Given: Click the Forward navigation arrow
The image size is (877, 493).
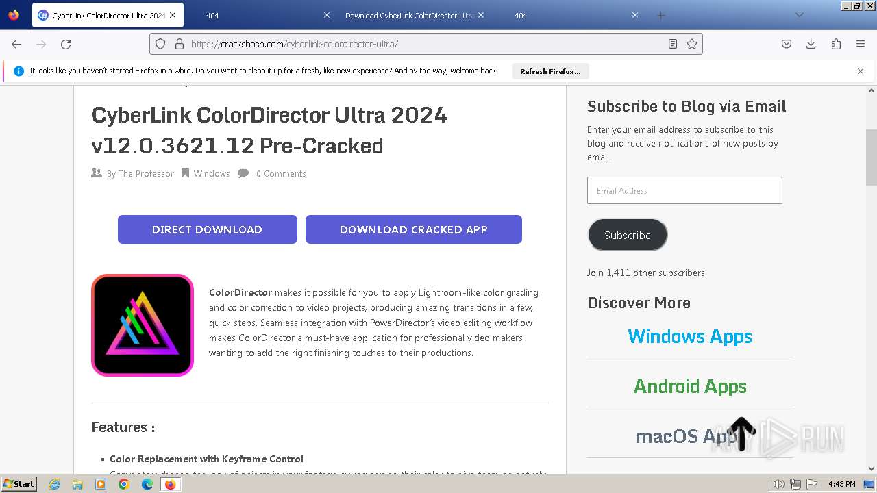Looking at the screenshot, I should (x=41, y=44).
